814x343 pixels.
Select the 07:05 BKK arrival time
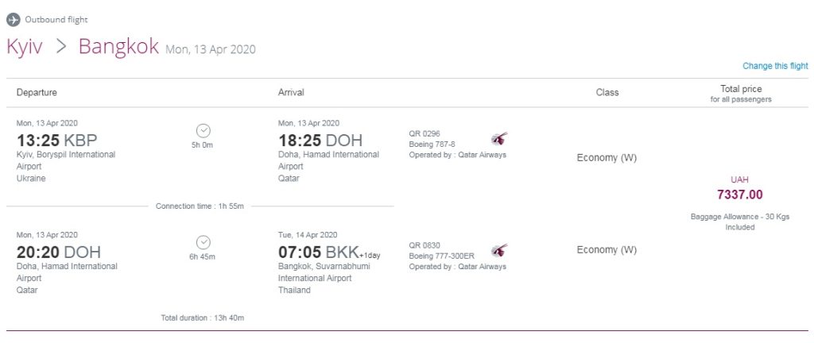coord(320,252)
